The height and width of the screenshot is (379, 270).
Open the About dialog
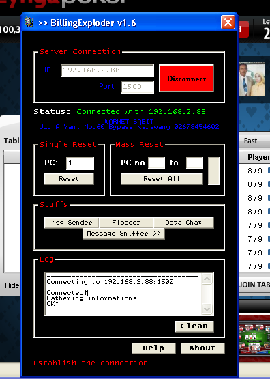(x=202, y=348)
